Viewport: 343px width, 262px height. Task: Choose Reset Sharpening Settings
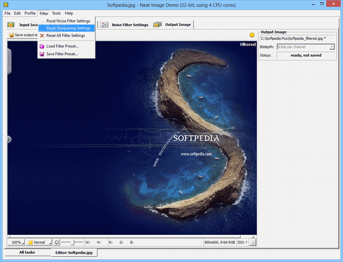[x=67, y=28]
